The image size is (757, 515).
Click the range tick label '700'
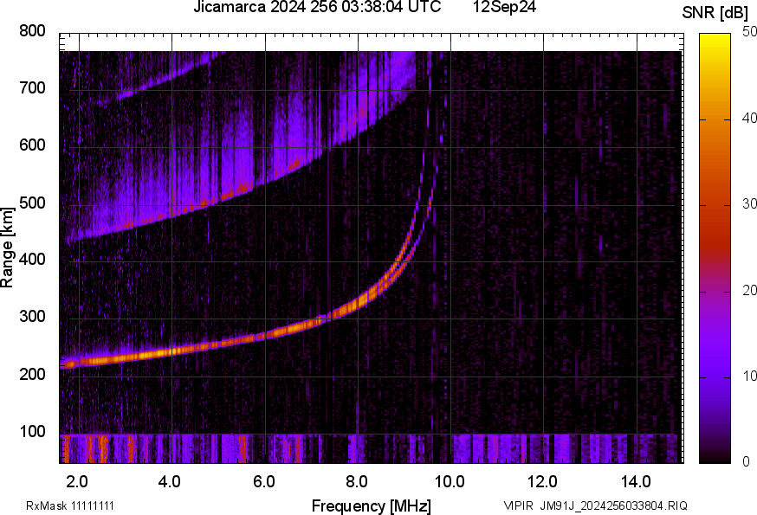coord(32,87)
